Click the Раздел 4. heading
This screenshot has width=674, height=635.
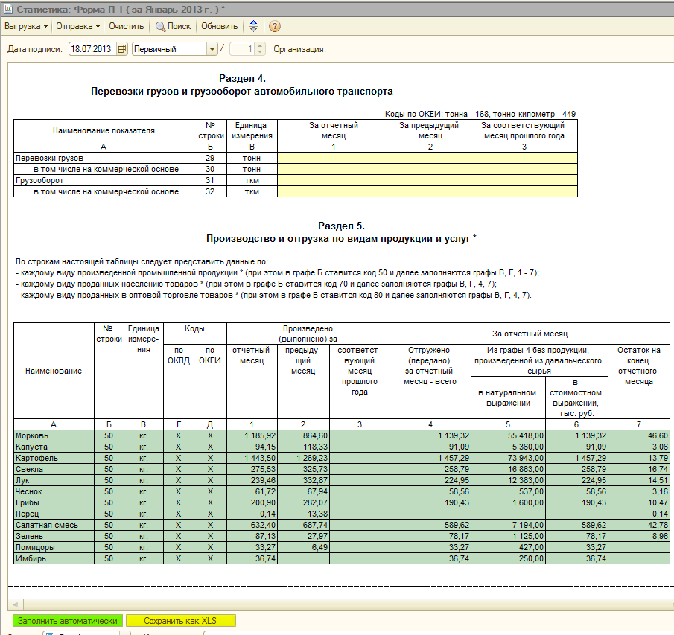(243, 79)
